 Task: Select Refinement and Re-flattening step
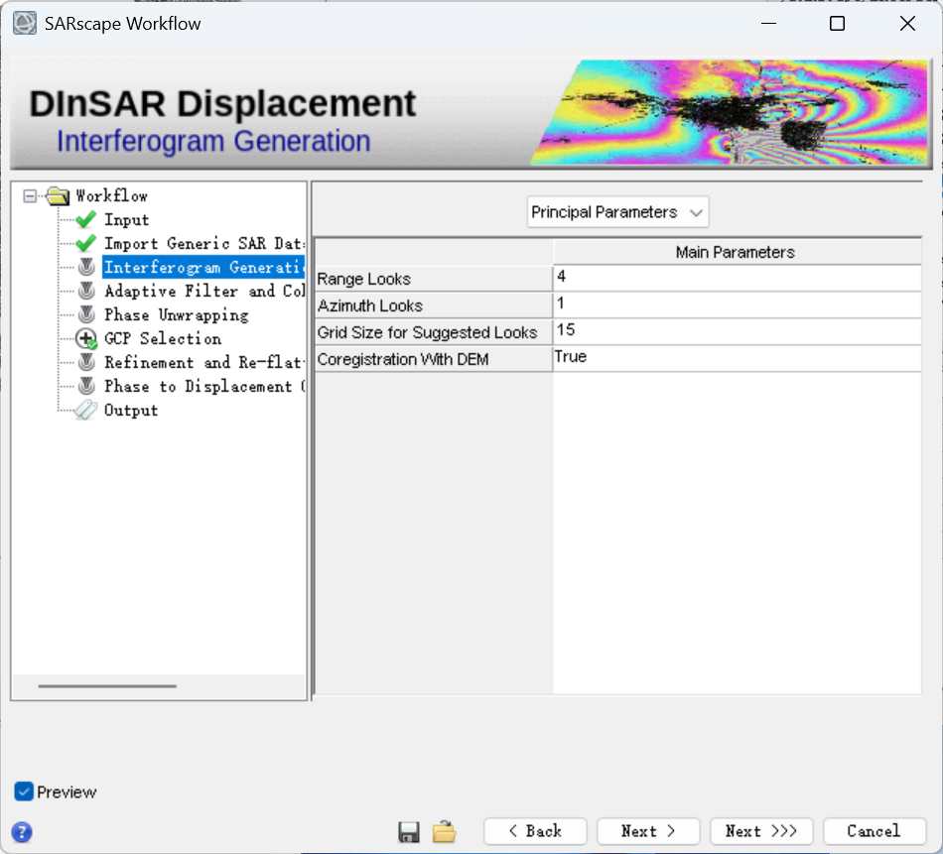[x=204, y=362]
